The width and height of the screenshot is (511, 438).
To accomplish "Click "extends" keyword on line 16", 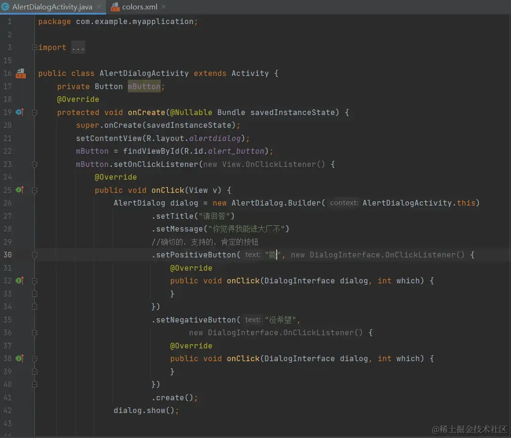I will pyautogui.click(x=210, y=74).
